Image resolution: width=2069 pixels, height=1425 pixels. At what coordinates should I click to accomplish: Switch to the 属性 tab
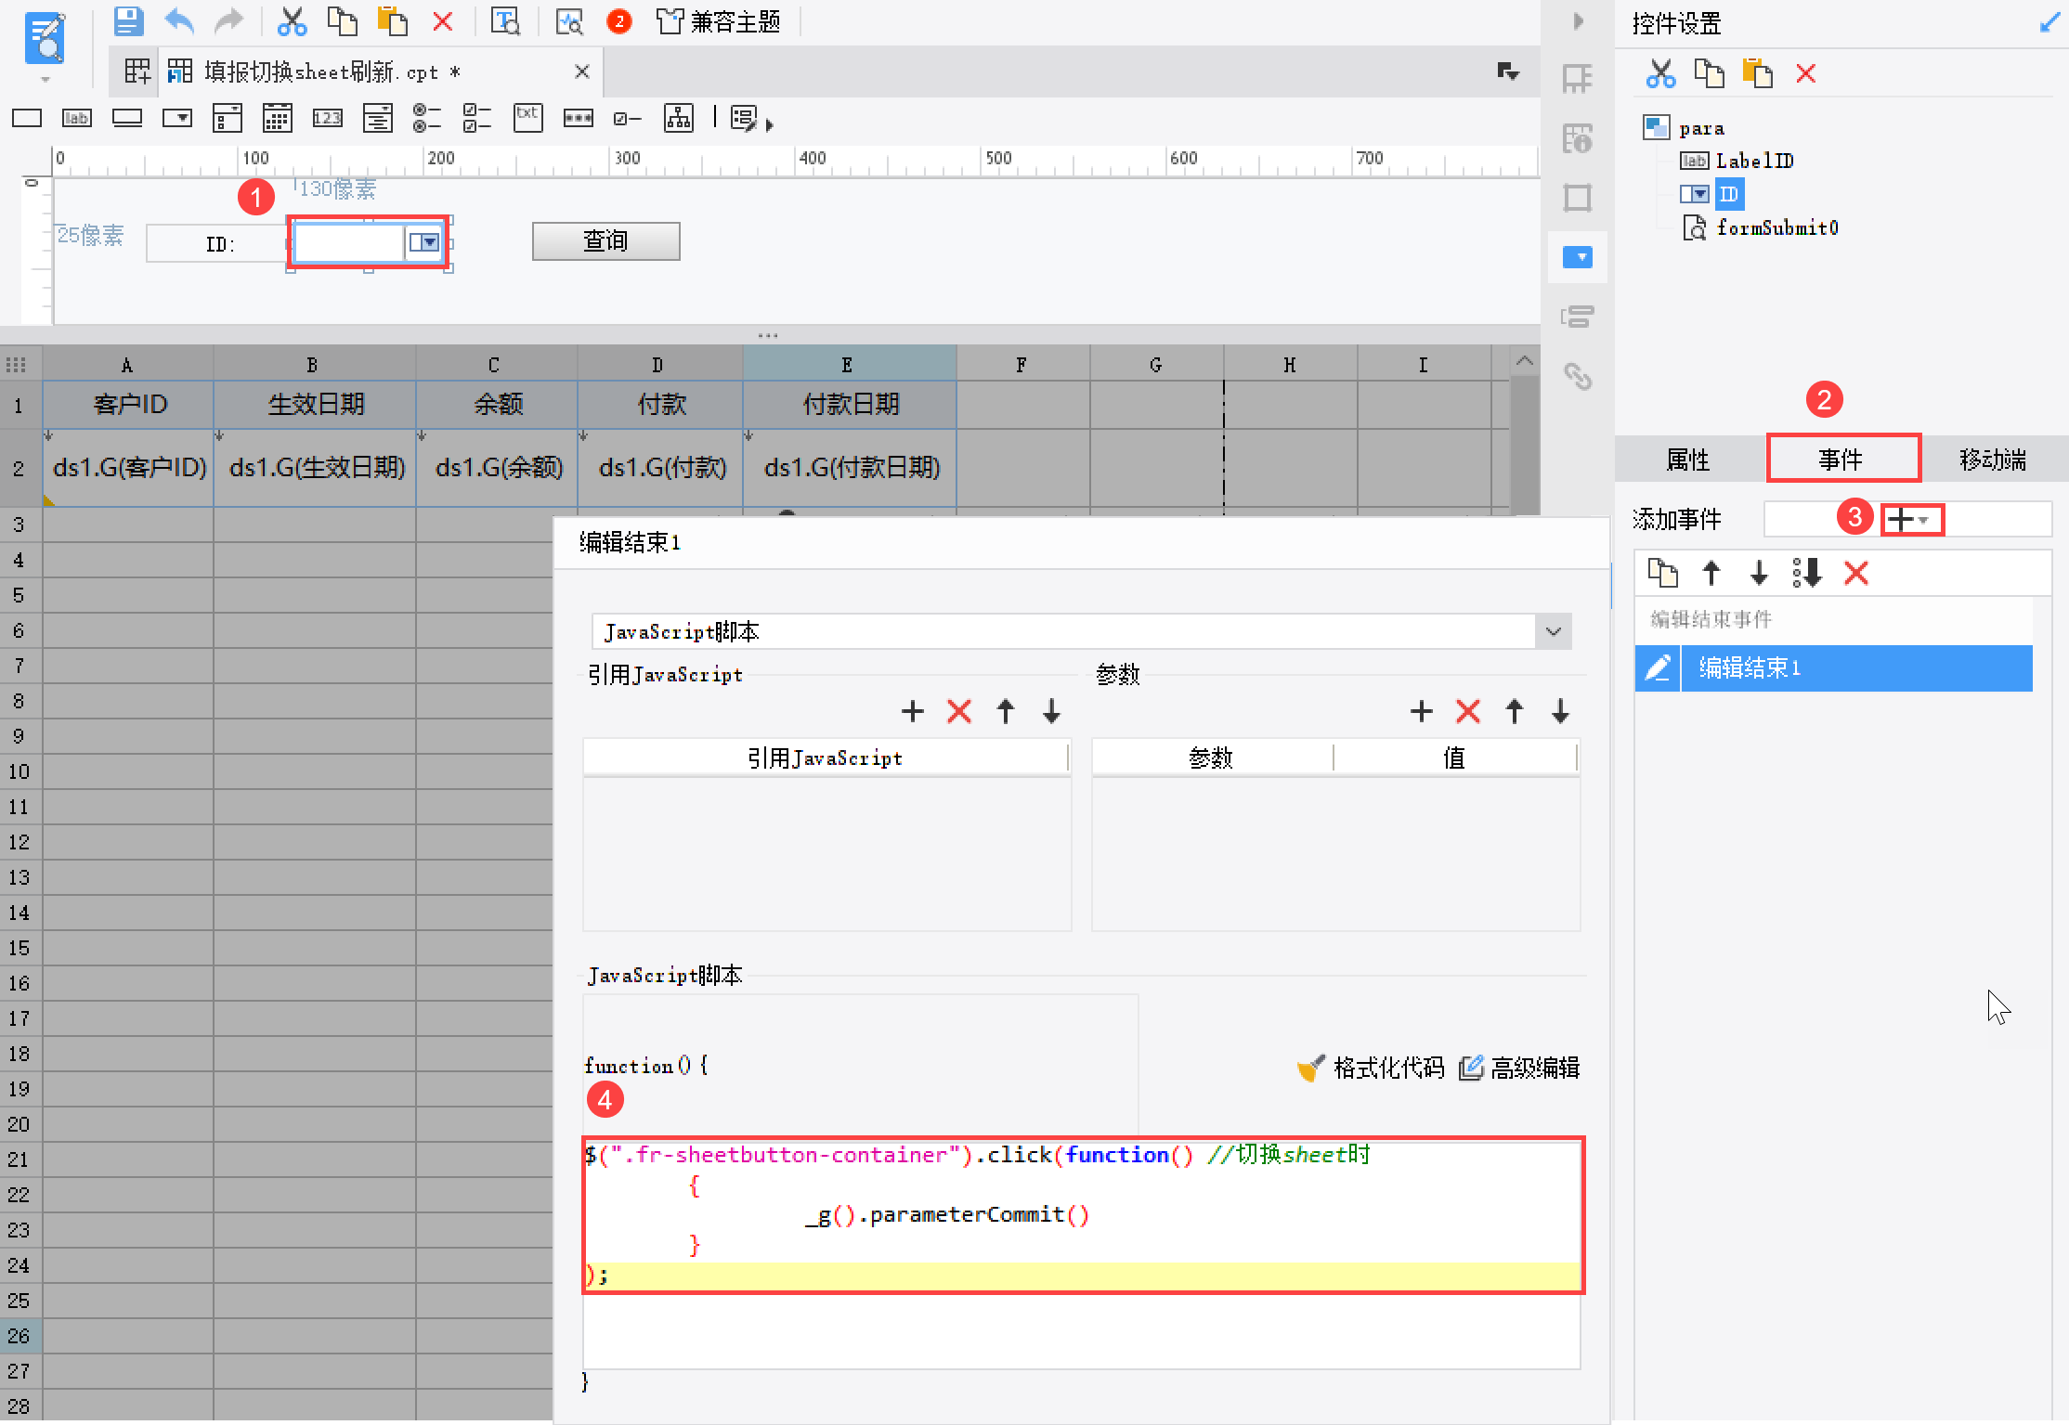point(1688,459)
